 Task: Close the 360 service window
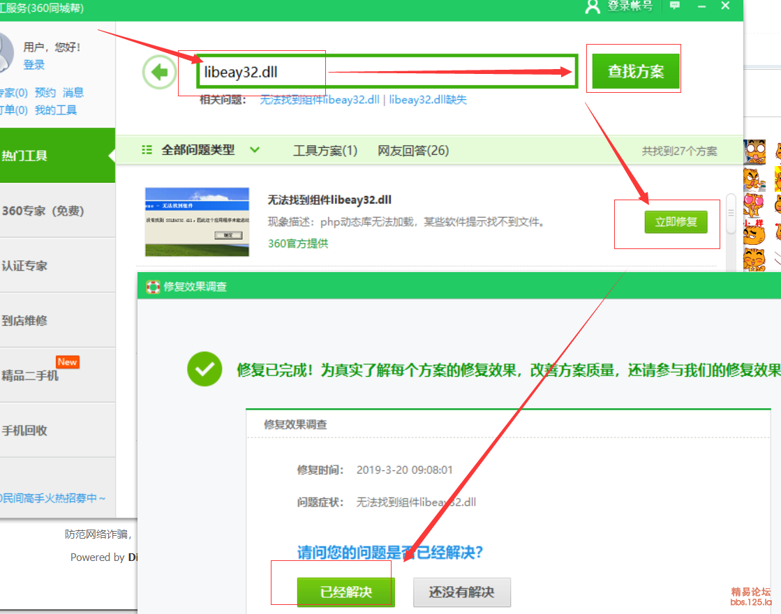coord(725,6)
